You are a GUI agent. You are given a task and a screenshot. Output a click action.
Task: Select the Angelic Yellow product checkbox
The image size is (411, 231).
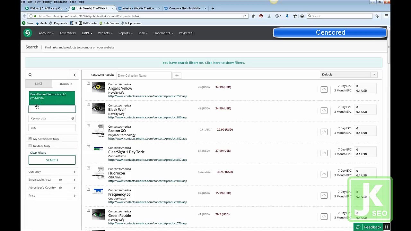[88, 83]
